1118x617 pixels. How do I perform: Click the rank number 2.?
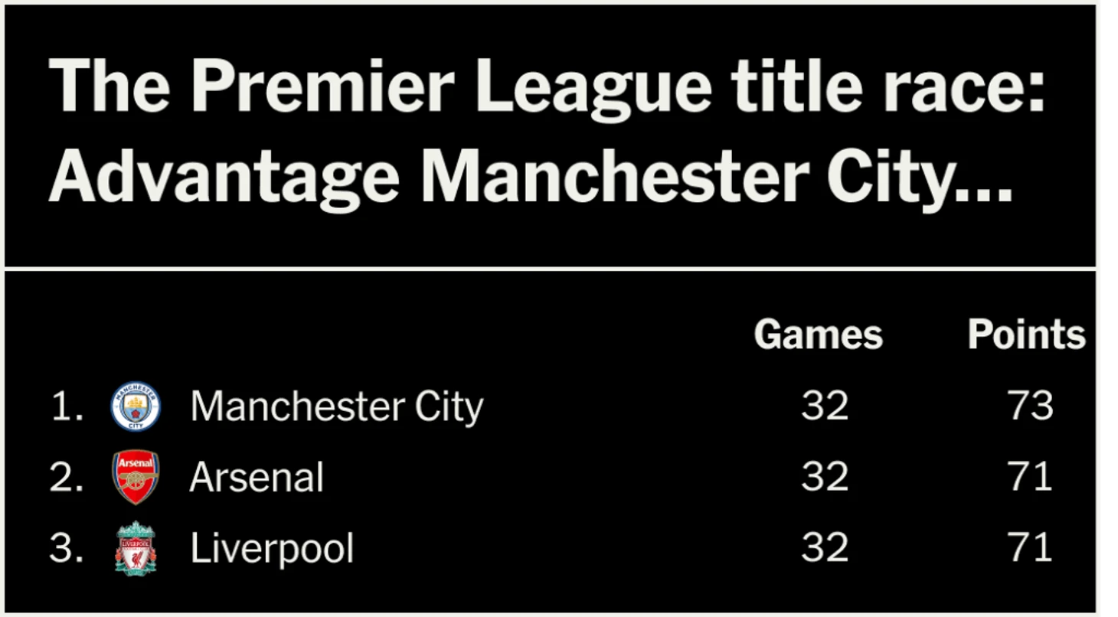coord(67,477)
